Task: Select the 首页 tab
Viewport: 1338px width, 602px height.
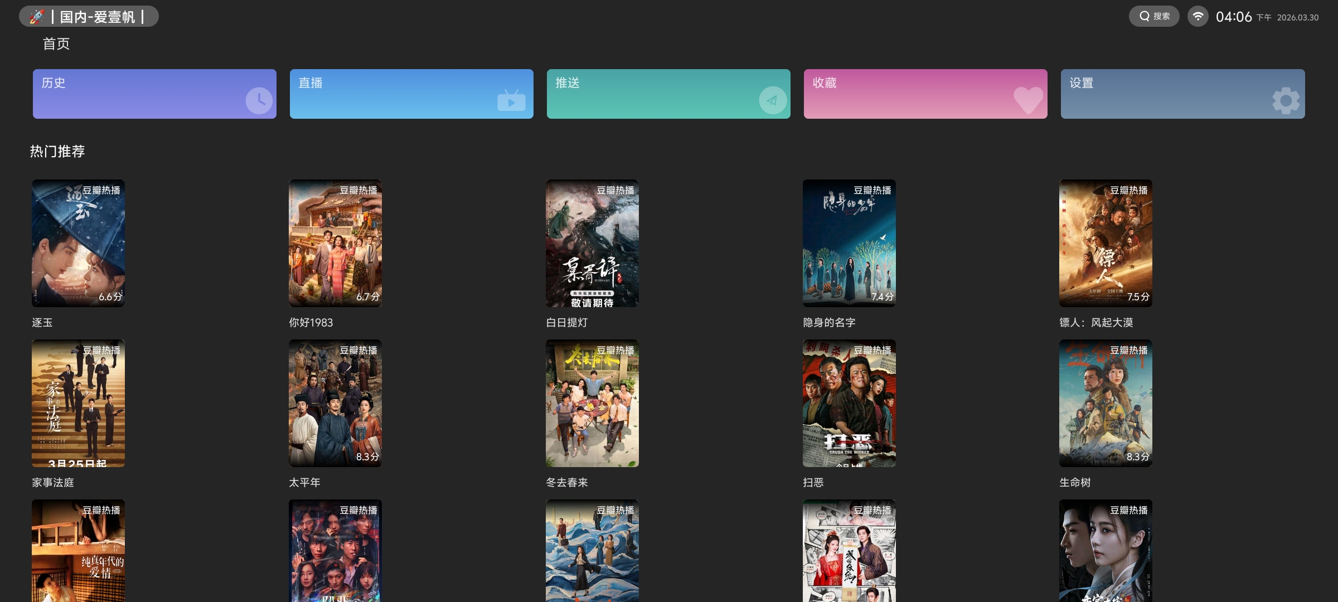Action: click(x=56, y=44)
